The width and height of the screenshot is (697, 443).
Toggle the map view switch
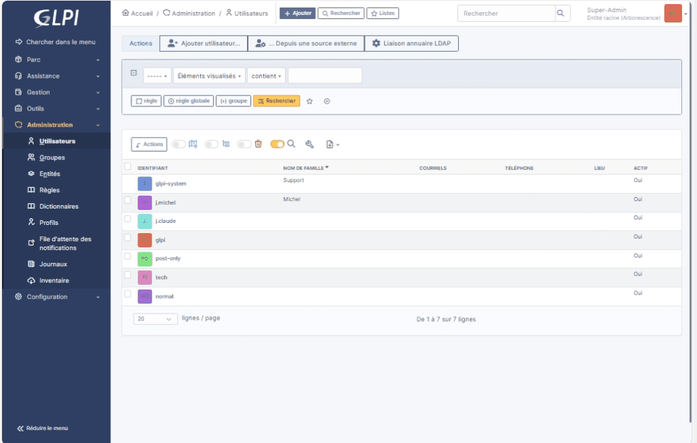[x=178, y=144]
